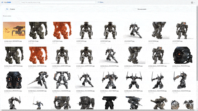Open the robot helmet thumbnail shutterstock_590692925.jpg
This screenshot has width=198, height=111.
pos(182,55)
